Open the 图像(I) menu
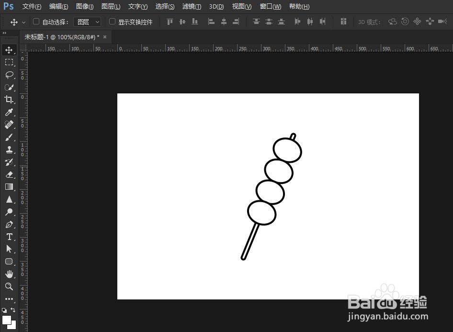 (x=85, y=6)
